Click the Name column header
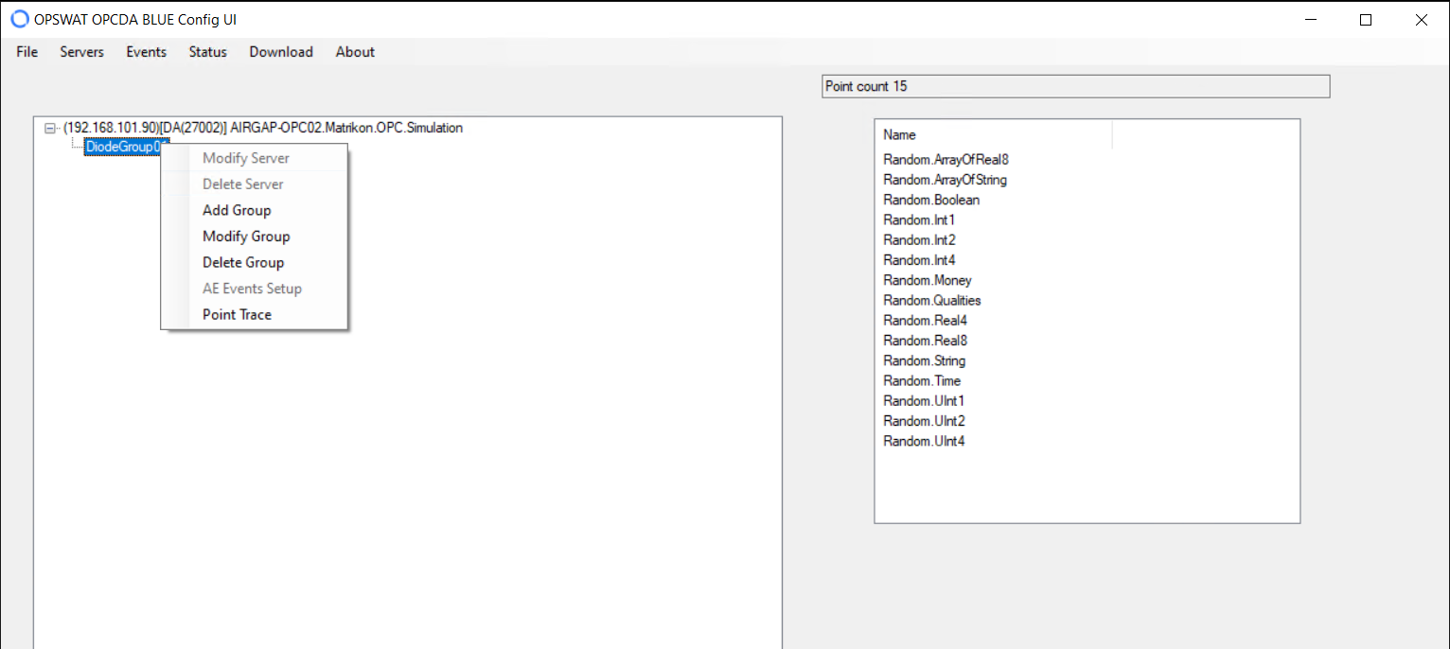 994,135
